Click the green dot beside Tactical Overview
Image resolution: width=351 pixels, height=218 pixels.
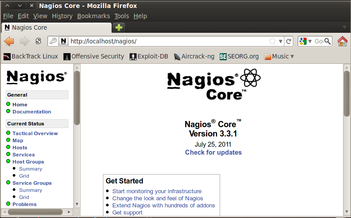(x=8, y=133)
